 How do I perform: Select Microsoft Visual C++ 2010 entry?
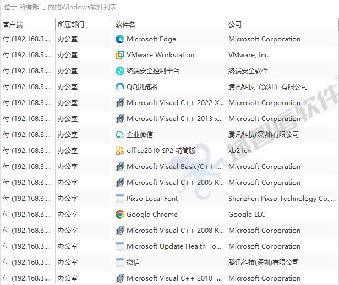(x=174, y=278)
